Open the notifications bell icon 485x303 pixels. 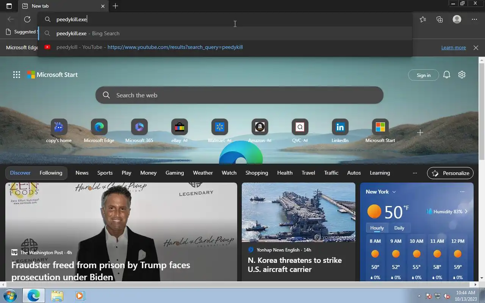click(x=447, y=75)
